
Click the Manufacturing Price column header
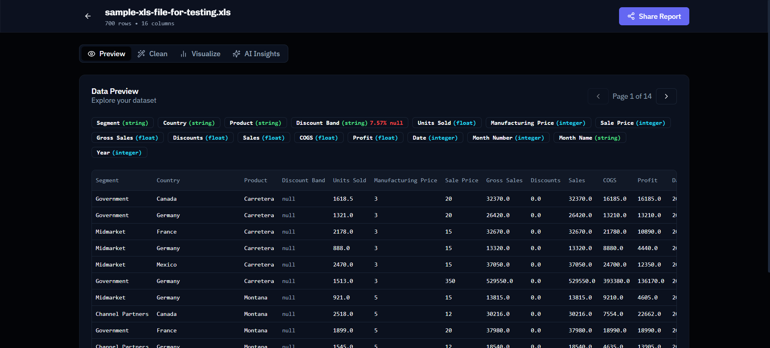pos(405,180)
